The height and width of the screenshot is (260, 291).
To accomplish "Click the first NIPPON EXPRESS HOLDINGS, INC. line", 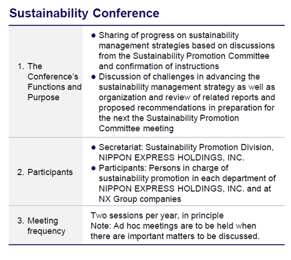I will tap(172, 158).
